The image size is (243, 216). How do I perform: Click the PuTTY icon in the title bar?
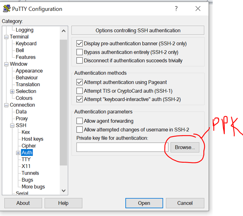7,9
